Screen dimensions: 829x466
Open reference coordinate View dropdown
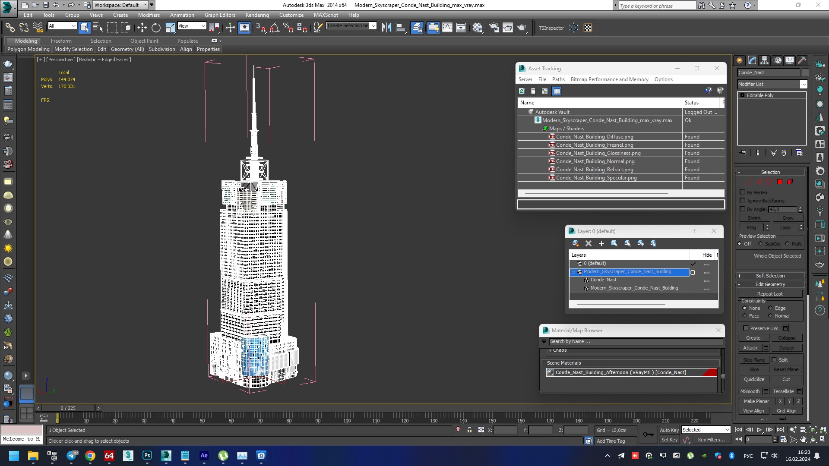[x=192, y=26]
